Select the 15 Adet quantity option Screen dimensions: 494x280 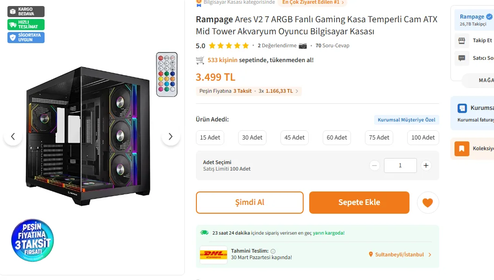point(210,137)
